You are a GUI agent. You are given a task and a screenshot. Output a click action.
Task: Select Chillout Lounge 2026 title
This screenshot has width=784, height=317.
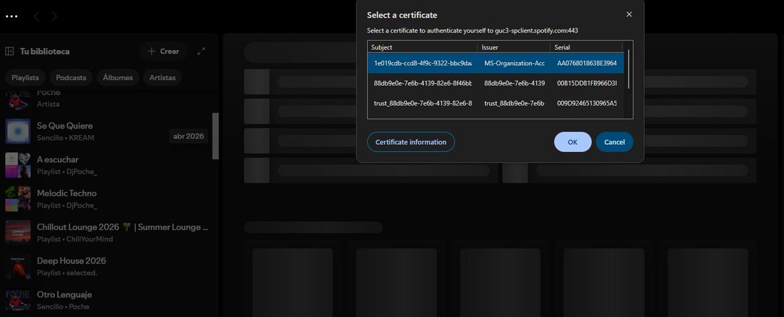pyautogui.click(x=123, y=227)
